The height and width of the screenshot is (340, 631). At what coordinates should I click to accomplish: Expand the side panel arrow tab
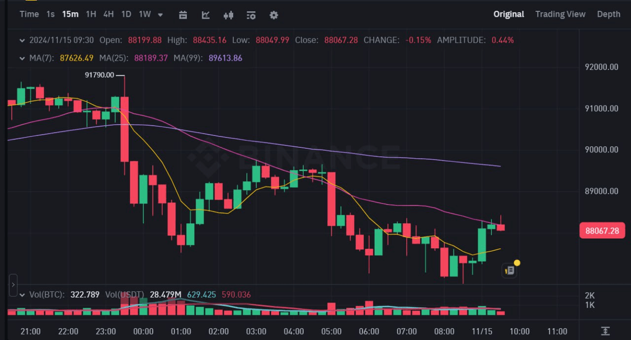[x=13, y=285]
